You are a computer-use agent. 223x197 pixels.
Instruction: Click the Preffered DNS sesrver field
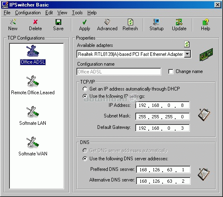point(163,170)
